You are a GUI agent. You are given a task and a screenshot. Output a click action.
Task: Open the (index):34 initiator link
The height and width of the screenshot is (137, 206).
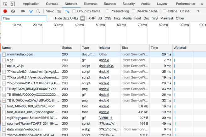[106, 66]
